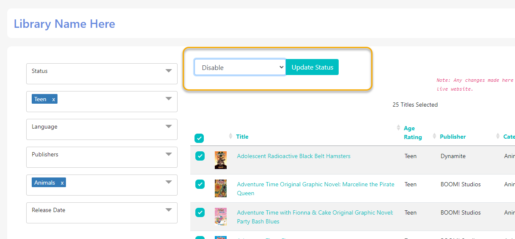Image resolution: width=515 pixels, height=239 pixels.
Task: Sort table by Title column sort arrows
Action: [230, 136]
